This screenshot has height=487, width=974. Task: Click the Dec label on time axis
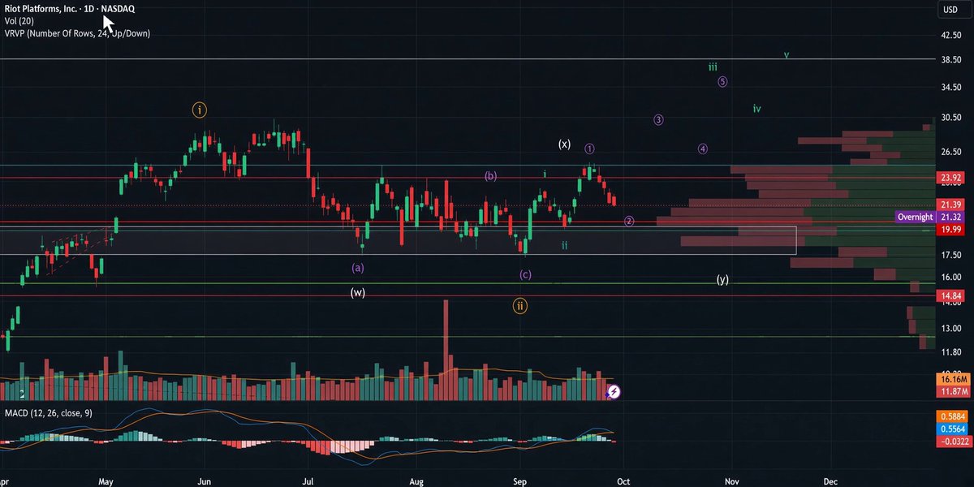(x=830, y=480)
